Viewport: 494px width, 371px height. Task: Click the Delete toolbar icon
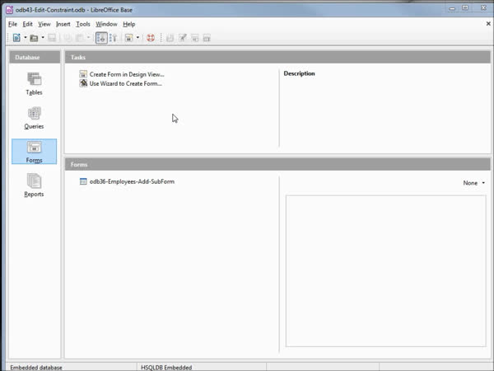(194, 38)
